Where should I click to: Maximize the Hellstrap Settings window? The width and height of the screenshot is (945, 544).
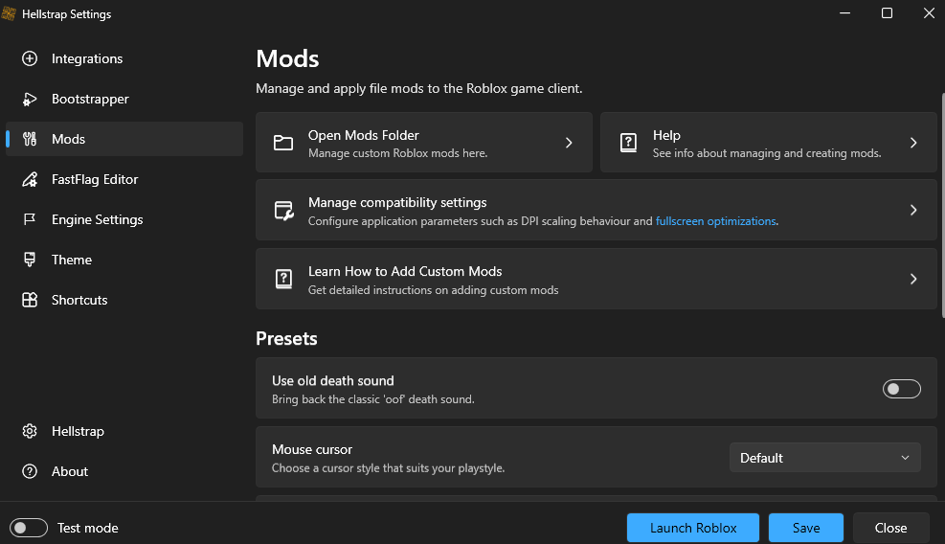888,13
